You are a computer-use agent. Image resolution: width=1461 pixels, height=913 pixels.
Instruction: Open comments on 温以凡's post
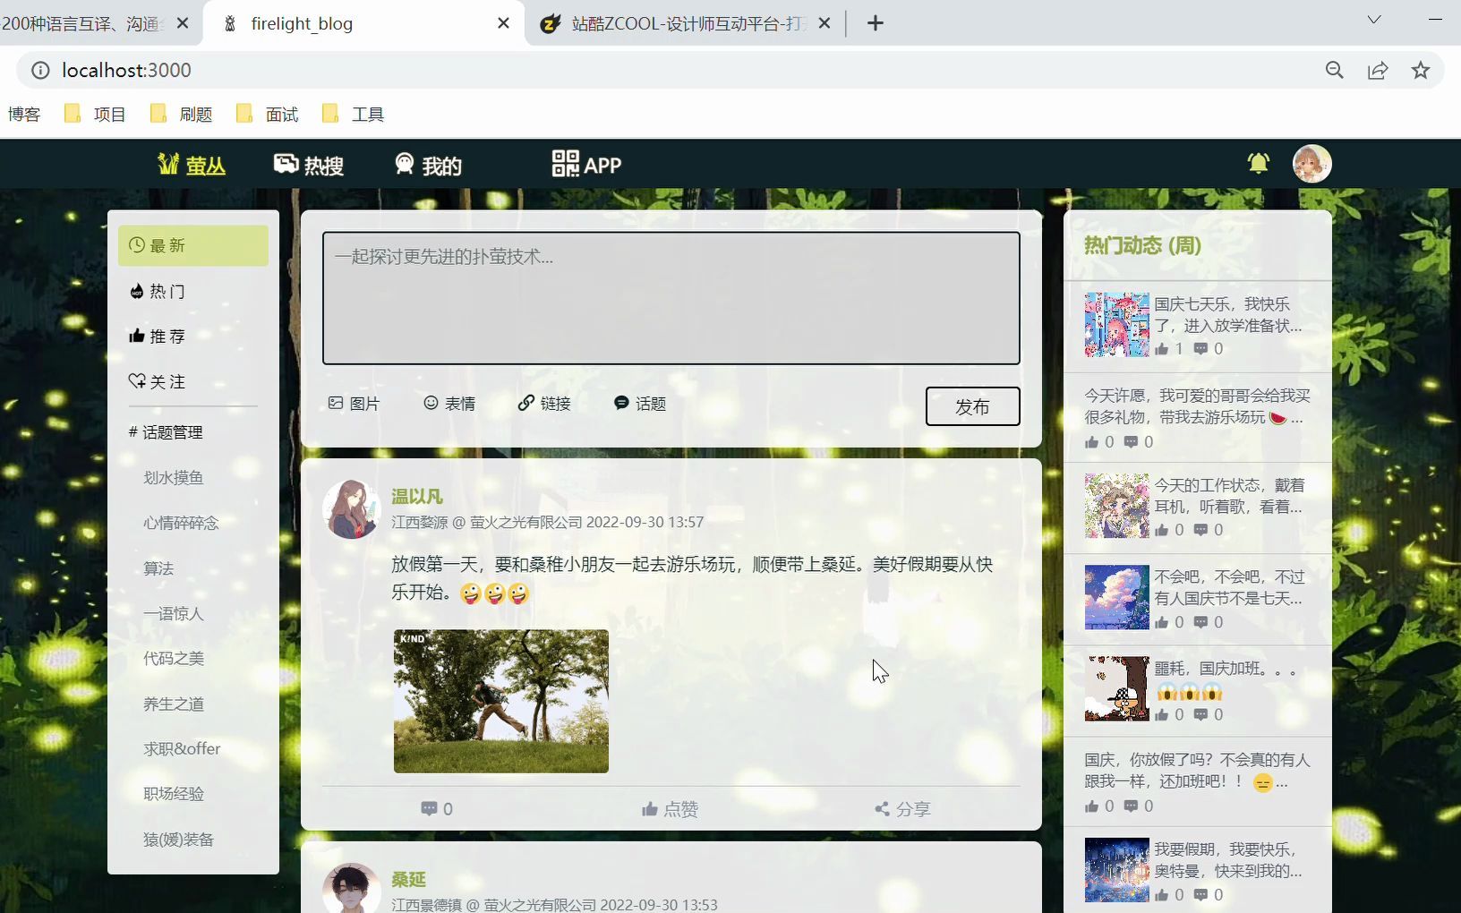[437, 809]
